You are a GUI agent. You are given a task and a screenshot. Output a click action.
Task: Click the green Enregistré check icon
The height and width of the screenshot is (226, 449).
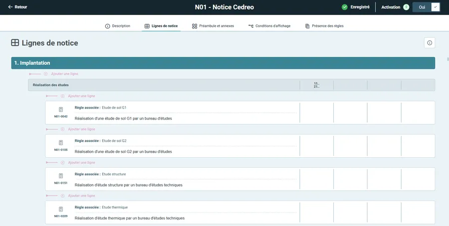pos(345,7)
